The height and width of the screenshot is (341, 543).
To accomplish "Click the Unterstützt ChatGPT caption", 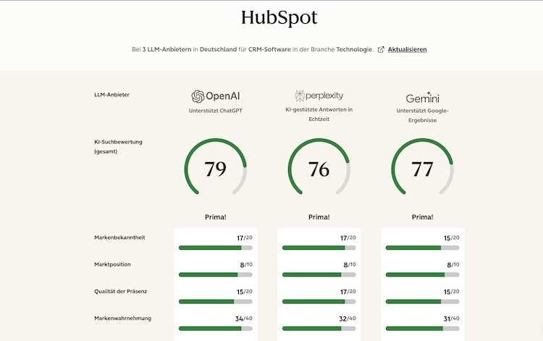I will 216,111.
